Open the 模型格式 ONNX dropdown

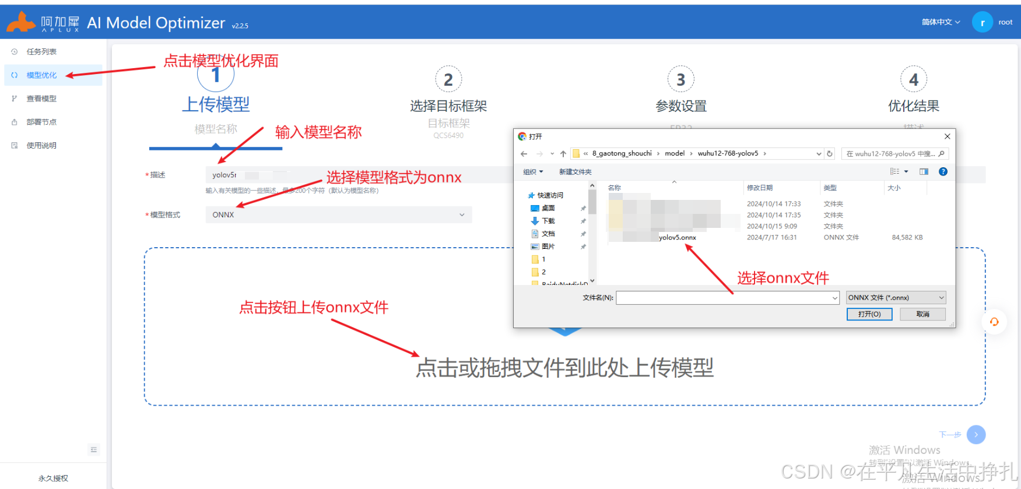(x=339, y=214)
